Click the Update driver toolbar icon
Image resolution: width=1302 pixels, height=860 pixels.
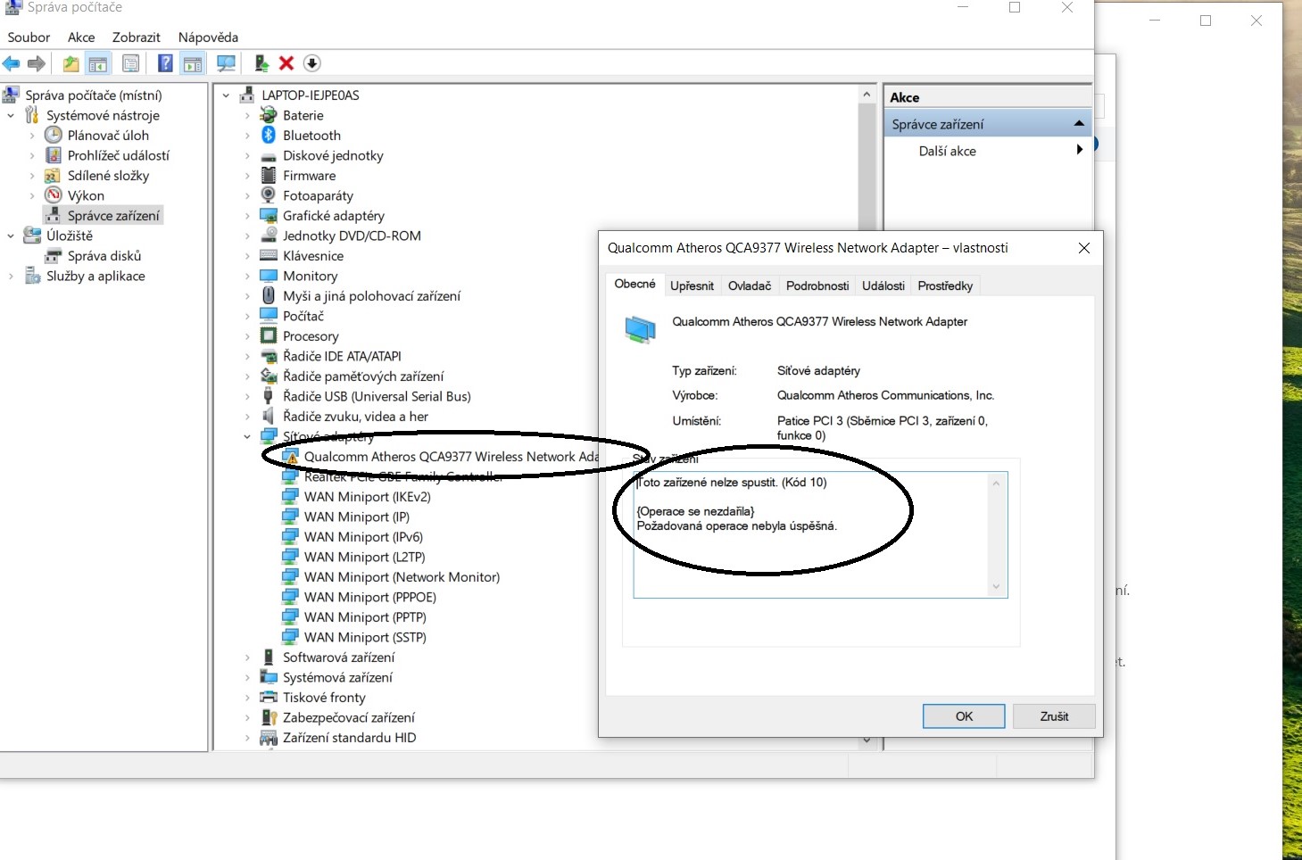tap(261, 63)
